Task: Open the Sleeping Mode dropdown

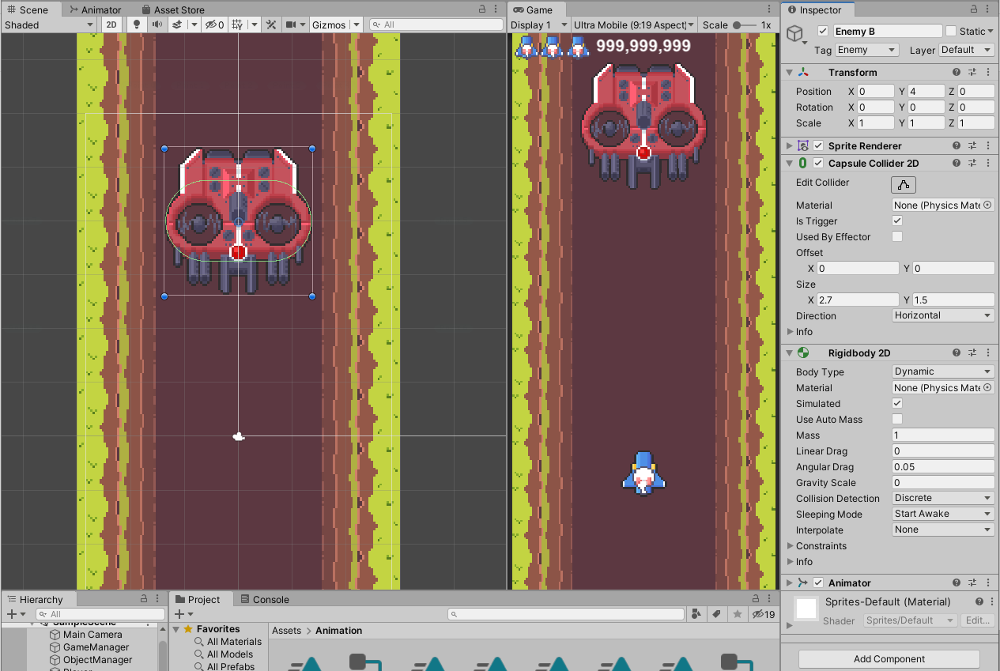Action: [x=943, y=514]
